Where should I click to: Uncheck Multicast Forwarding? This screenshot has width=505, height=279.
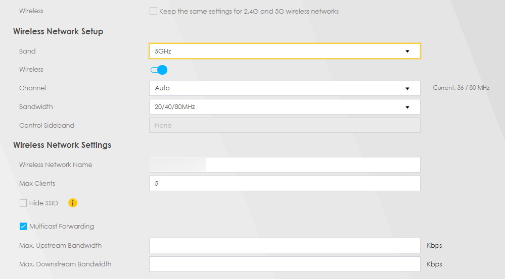pyautogui.click(x=23, y=227)
